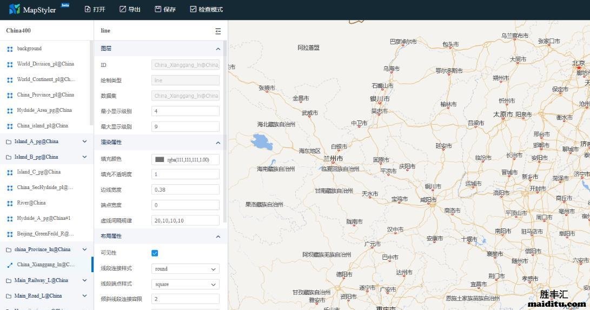
Task: Click icon of World_Division_pl@China layer
Action: point(10,64)
